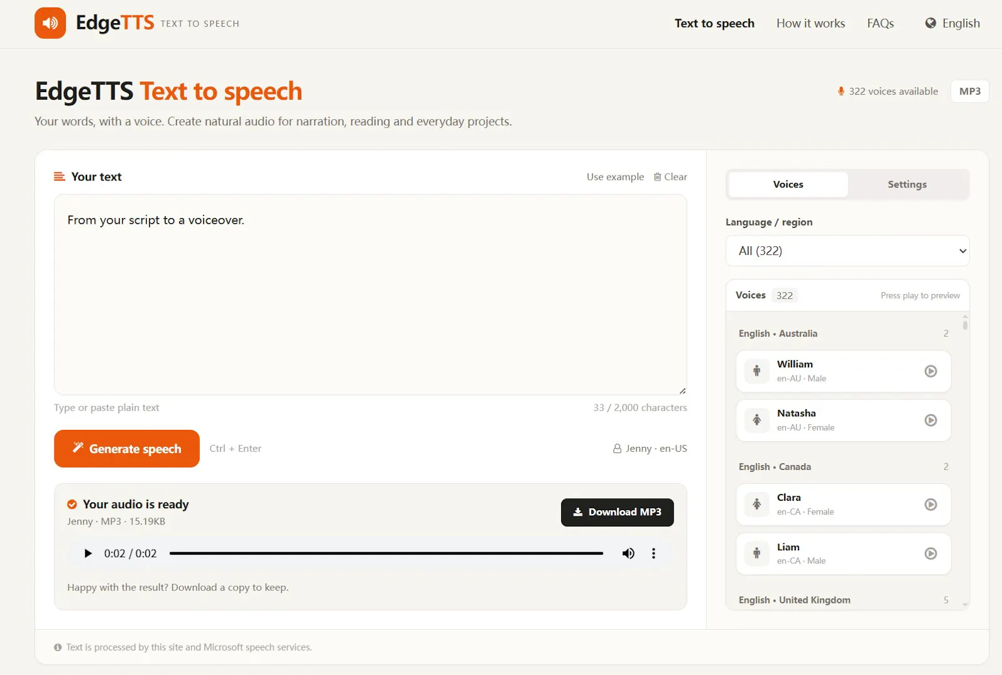Switch to the Settings tab
This screenshot has height=675, width=1002.
tap(907, 184)
